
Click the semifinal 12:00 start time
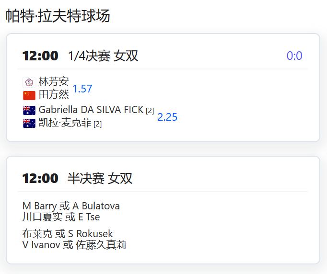pyautogui.click(x=40, y=178)
